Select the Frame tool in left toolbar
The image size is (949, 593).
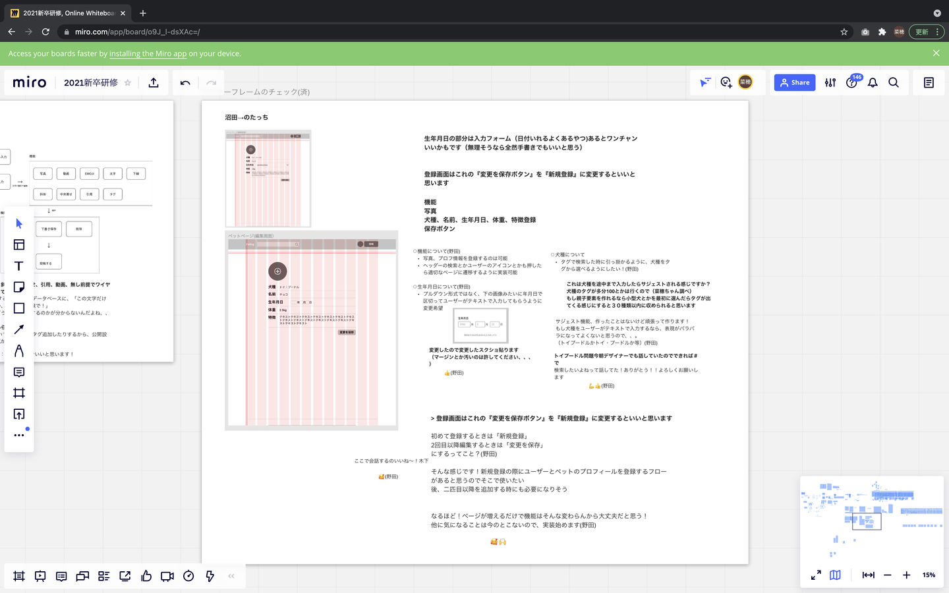(x=19, y=393)
